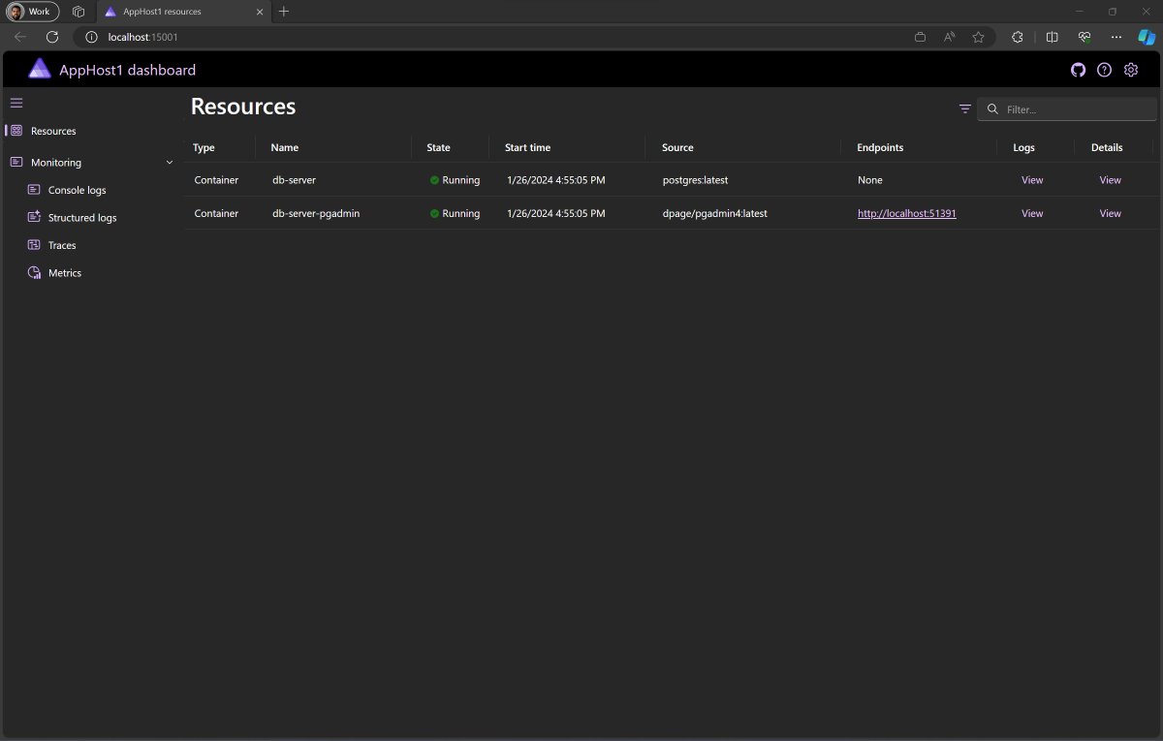Open the dashboard help icon
Screen dimensions: 1163x741
click(1104, 70)
